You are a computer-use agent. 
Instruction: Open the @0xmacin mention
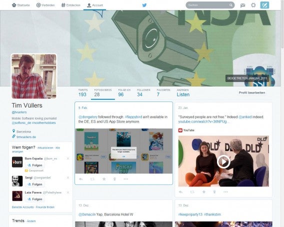(87, 214)
